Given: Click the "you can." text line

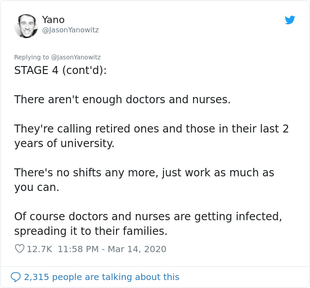Looking at the screenshot, I should [x=37, y=187].
